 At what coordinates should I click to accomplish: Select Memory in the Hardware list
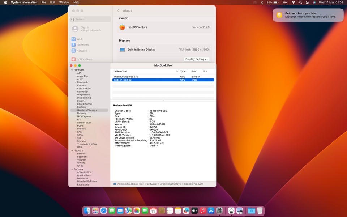click(x=81, y=113)
